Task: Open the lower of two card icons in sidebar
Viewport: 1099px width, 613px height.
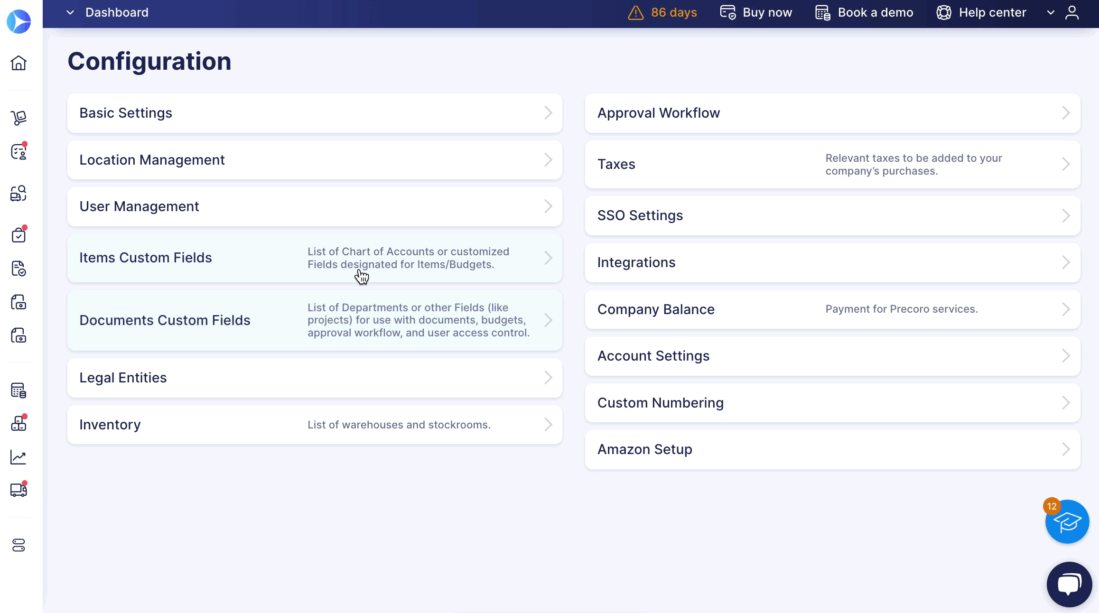Action: coord(19,335)
